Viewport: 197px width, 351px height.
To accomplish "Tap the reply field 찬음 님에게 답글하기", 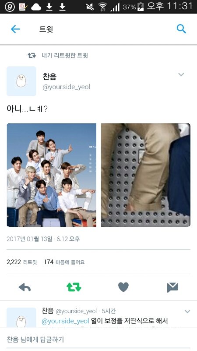I will (98, 339).
